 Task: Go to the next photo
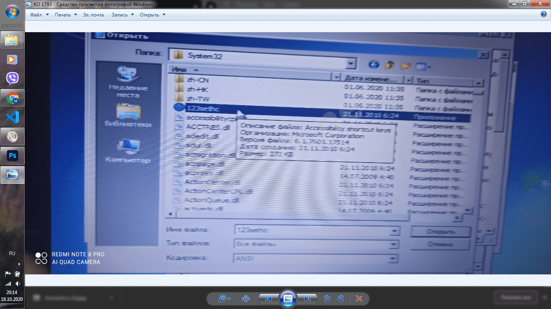(x=307, y=299)
